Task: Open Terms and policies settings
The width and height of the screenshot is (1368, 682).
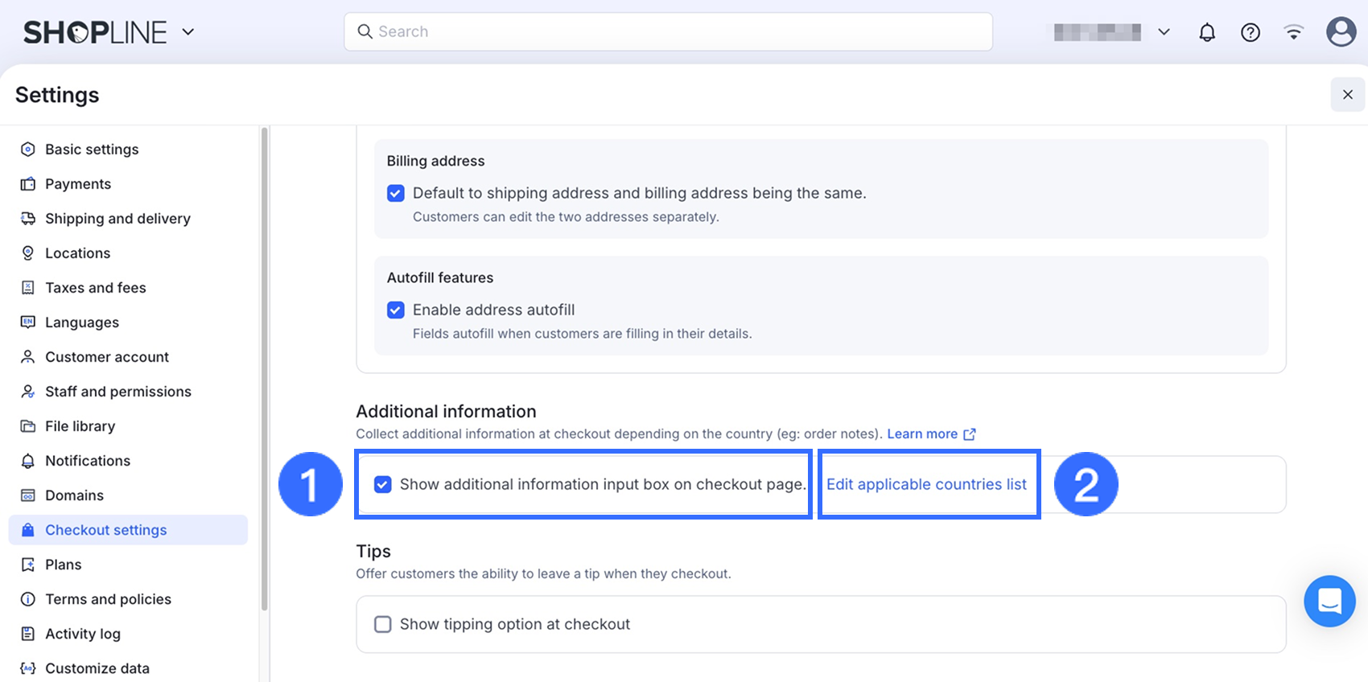Action: tap(128, 599)
